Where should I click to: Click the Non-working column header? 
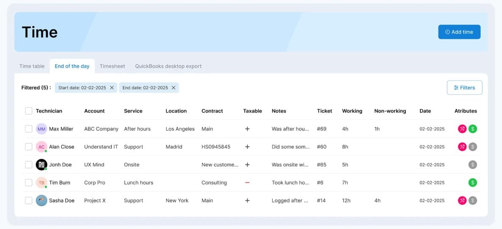(390, 111)
